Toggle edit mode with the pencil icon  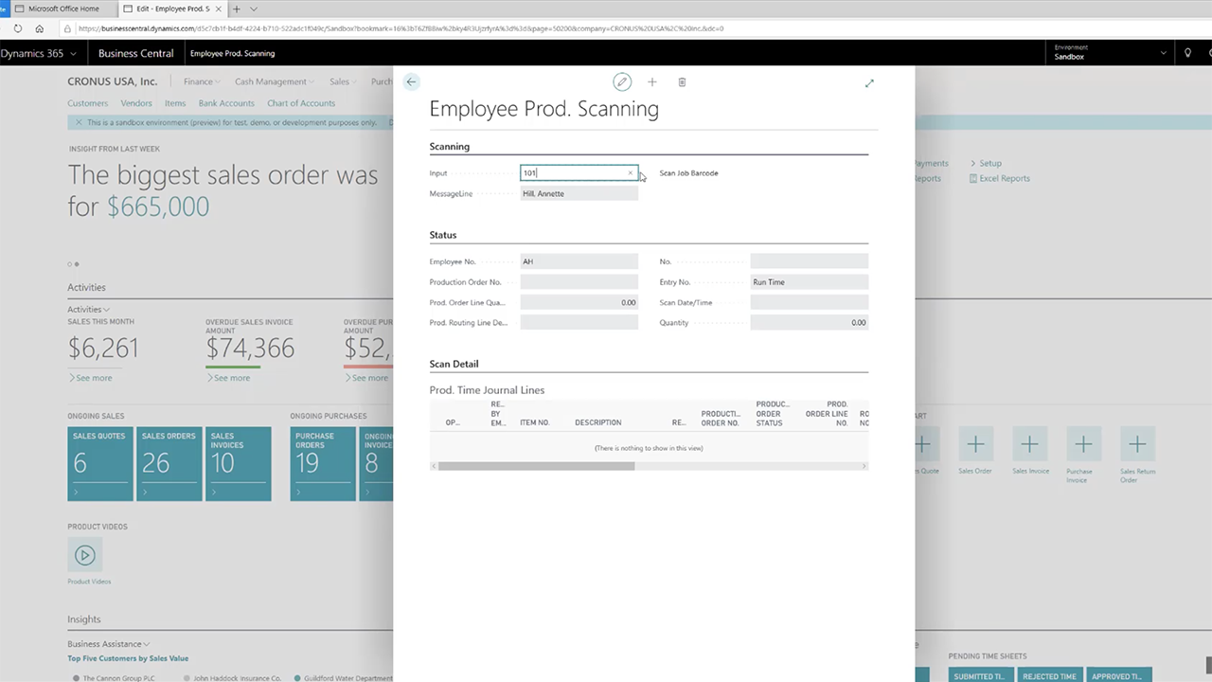click(x=622, y=82)
